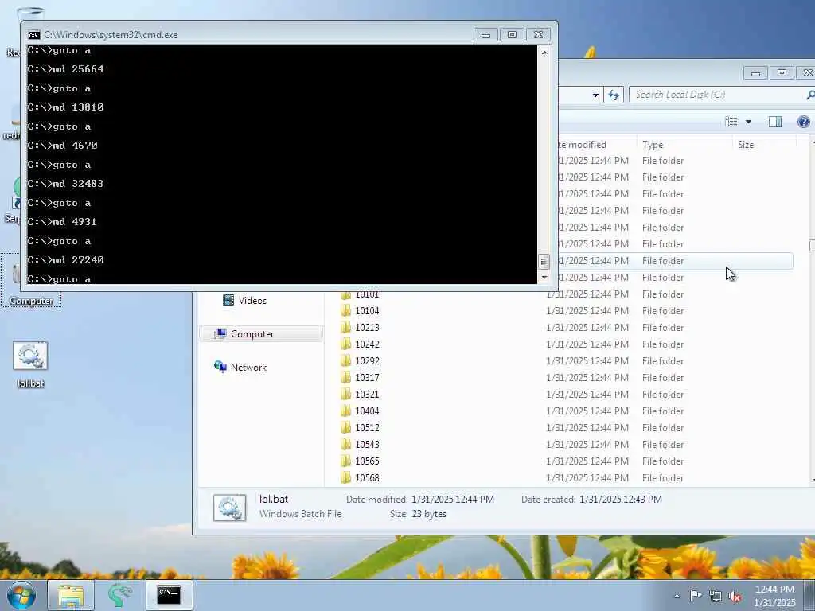Maximize the cmd.exe window

click(512, 35)
